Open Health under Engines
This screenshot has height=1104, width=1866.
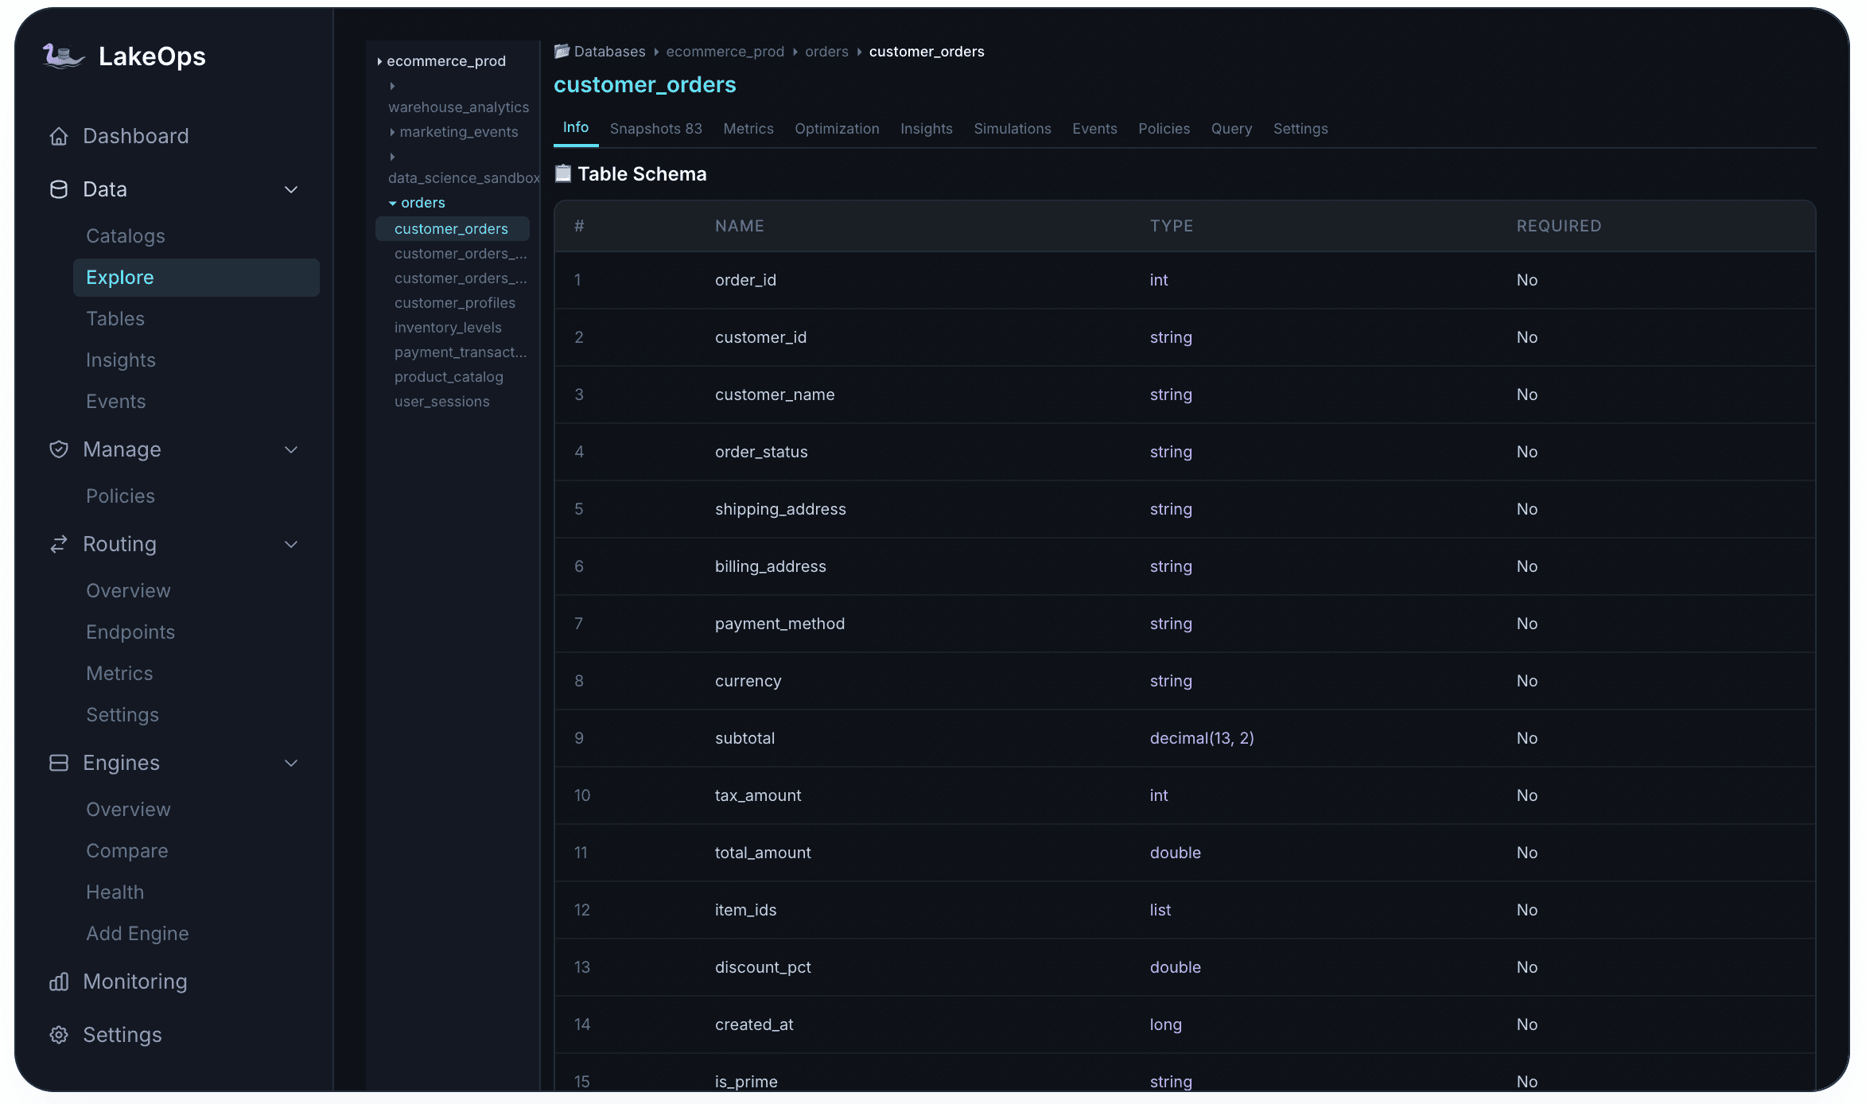click(115, 892)
